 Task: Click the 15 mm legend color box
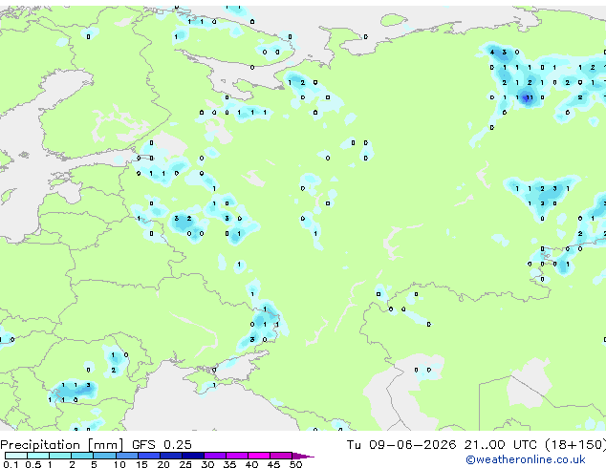[148, 456]
